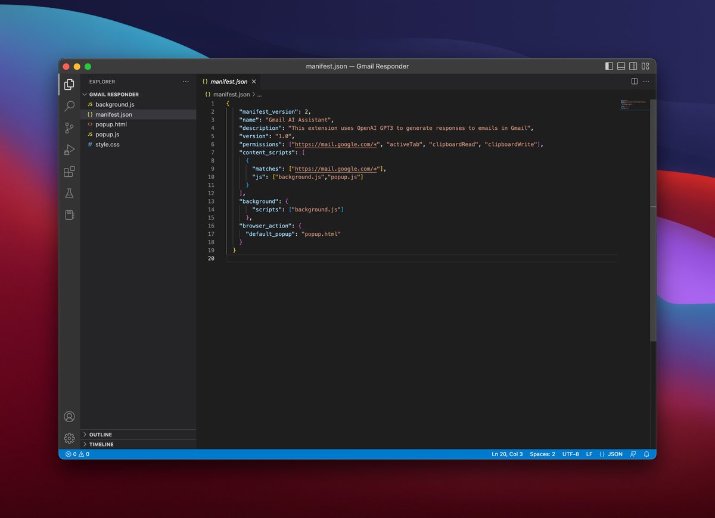715x518 pixels.
Task: Change encoding via UTF-8 status item
Action: click(x=570, y=454)
